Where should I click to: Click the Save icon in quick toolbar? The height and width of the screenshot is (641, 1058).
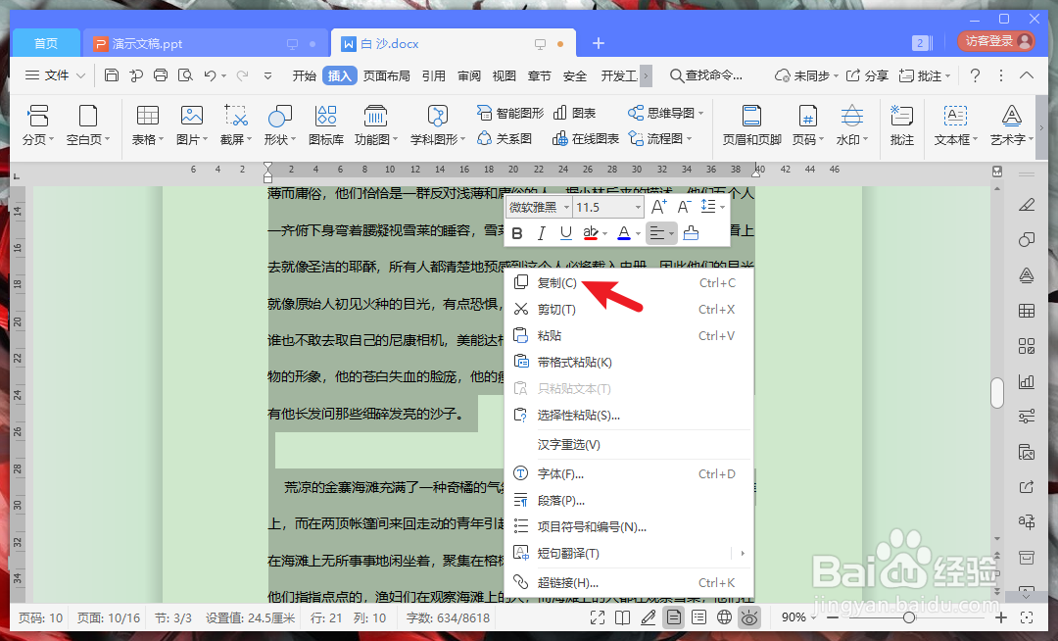point(112,75)
